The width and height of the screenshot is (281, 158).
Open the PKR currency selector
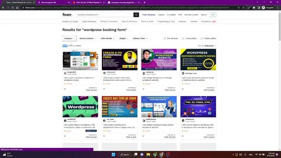pyautogui.click(x=180, y=14)
